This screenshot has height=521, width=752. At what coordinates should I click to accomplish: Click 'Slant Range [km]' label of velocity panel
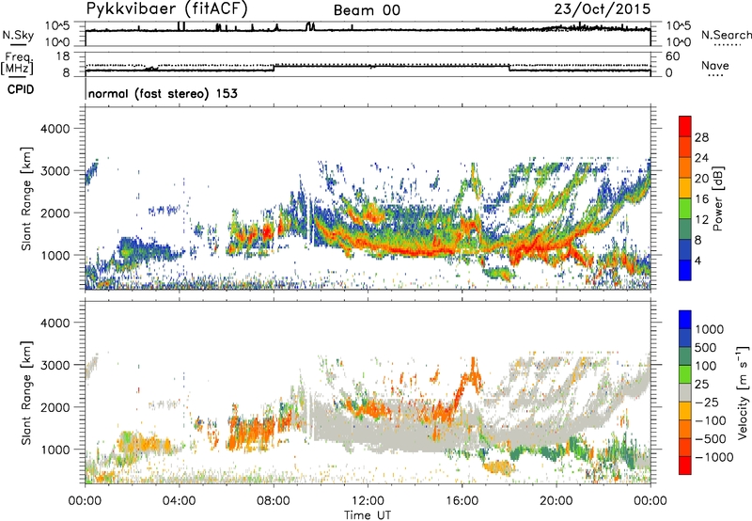tap(26, 392)
